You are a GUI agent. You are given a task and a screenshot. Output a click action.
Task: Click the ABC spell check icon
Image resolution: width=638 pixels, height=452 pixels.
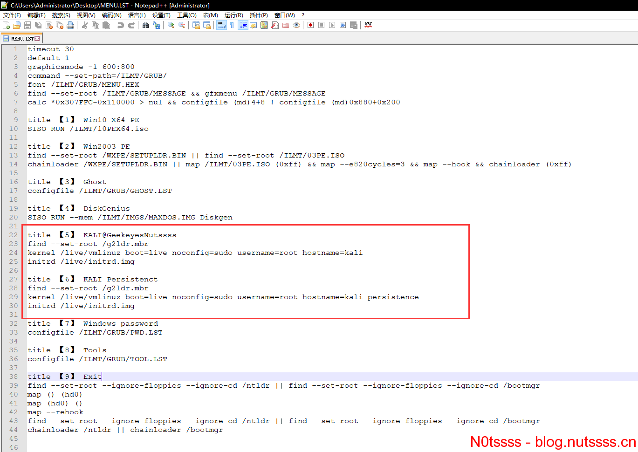[368, 25]
